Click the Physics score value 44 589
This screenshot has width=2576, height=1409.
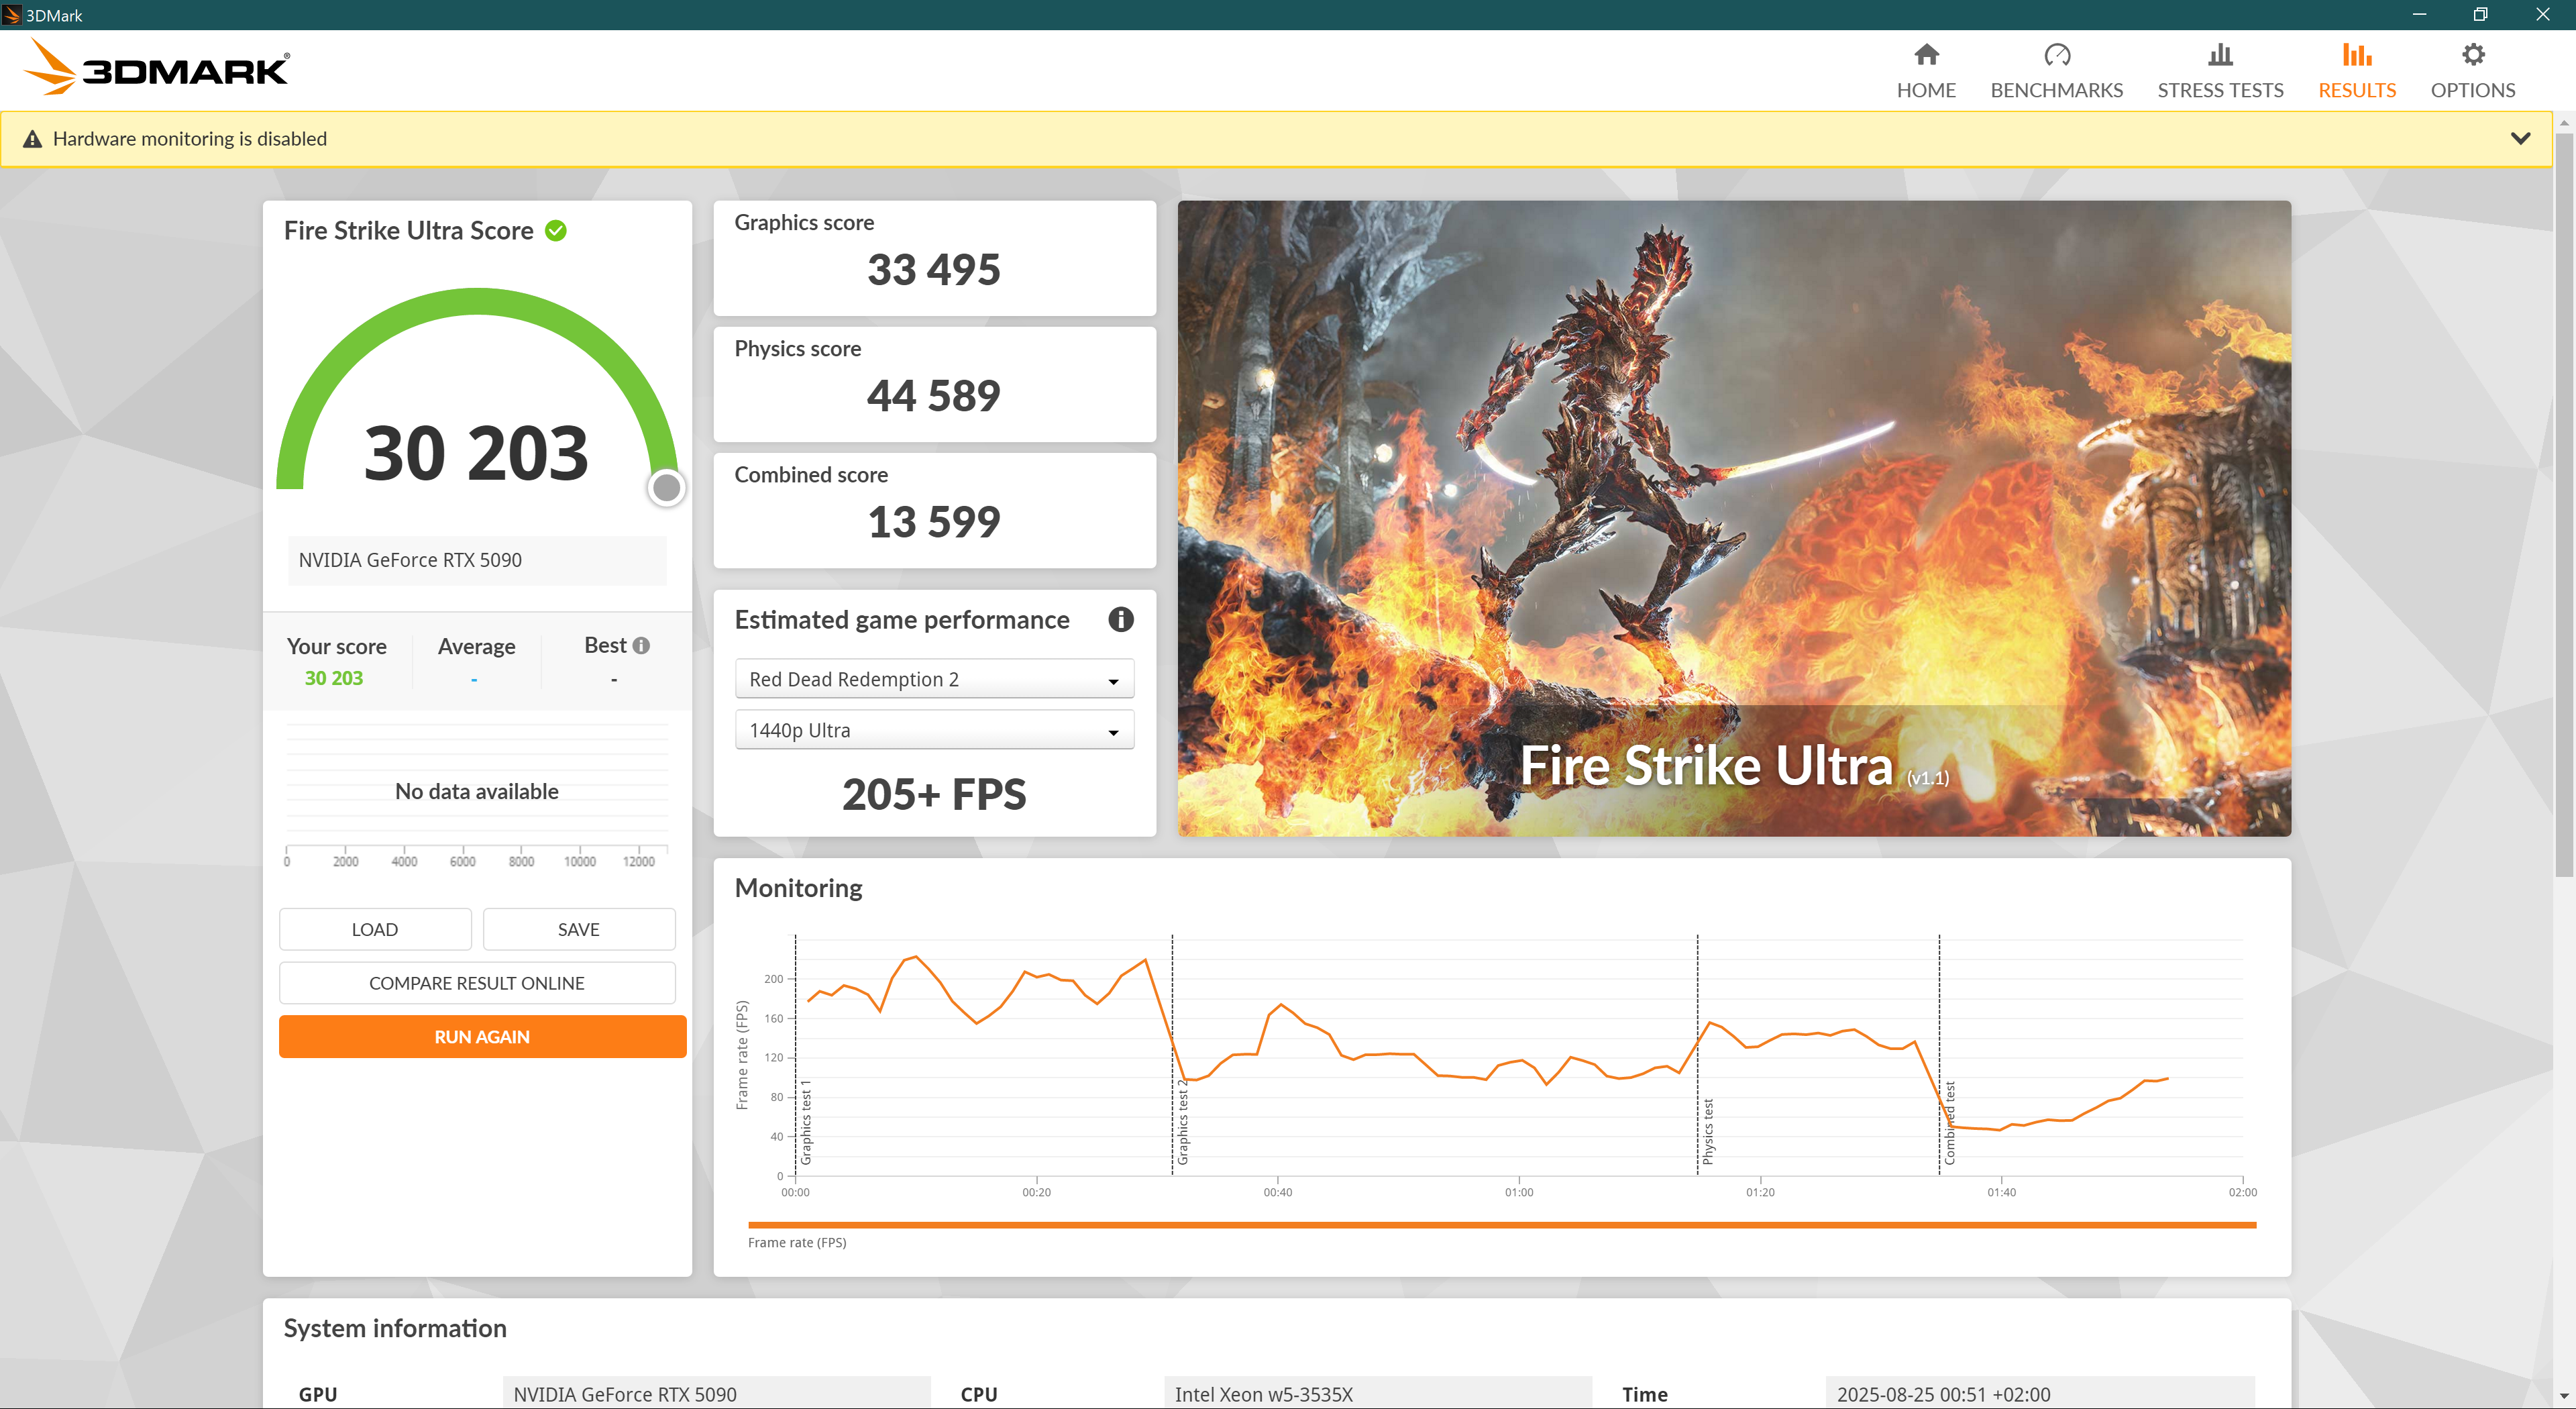point(933,396)
